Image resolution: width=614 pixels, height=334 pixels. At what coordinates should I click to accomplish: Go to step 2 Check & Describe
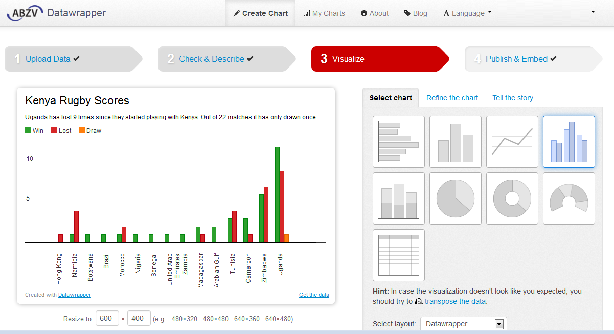(226, 59)
